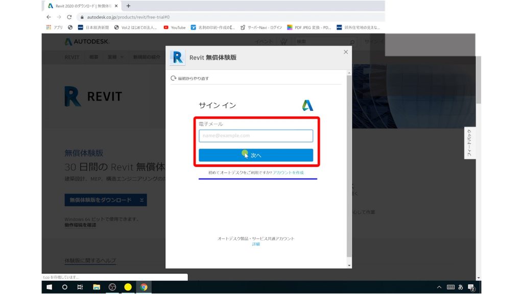Viewport: 523px width, 294px height.
Task: Click the 次へ button to continue
Action: [255, 155]
